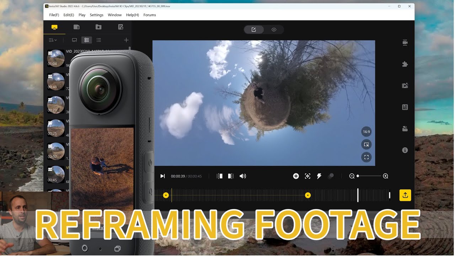Open the files folder panel icon
This screenshot has width=455, height=256.
click(405, 129)
